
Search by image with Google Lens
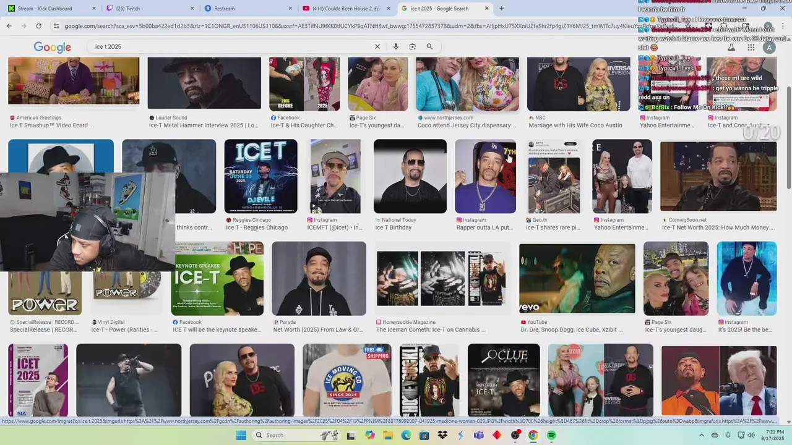412,46
